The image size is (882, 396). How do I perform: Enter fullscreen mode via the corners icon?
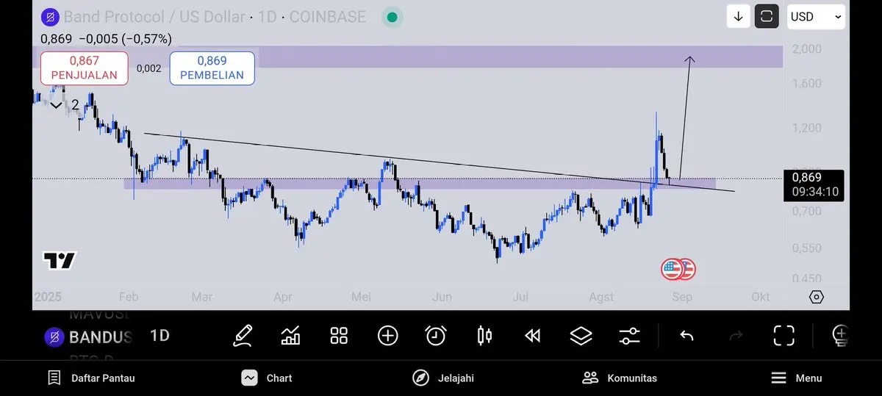[x=784, y=336]
